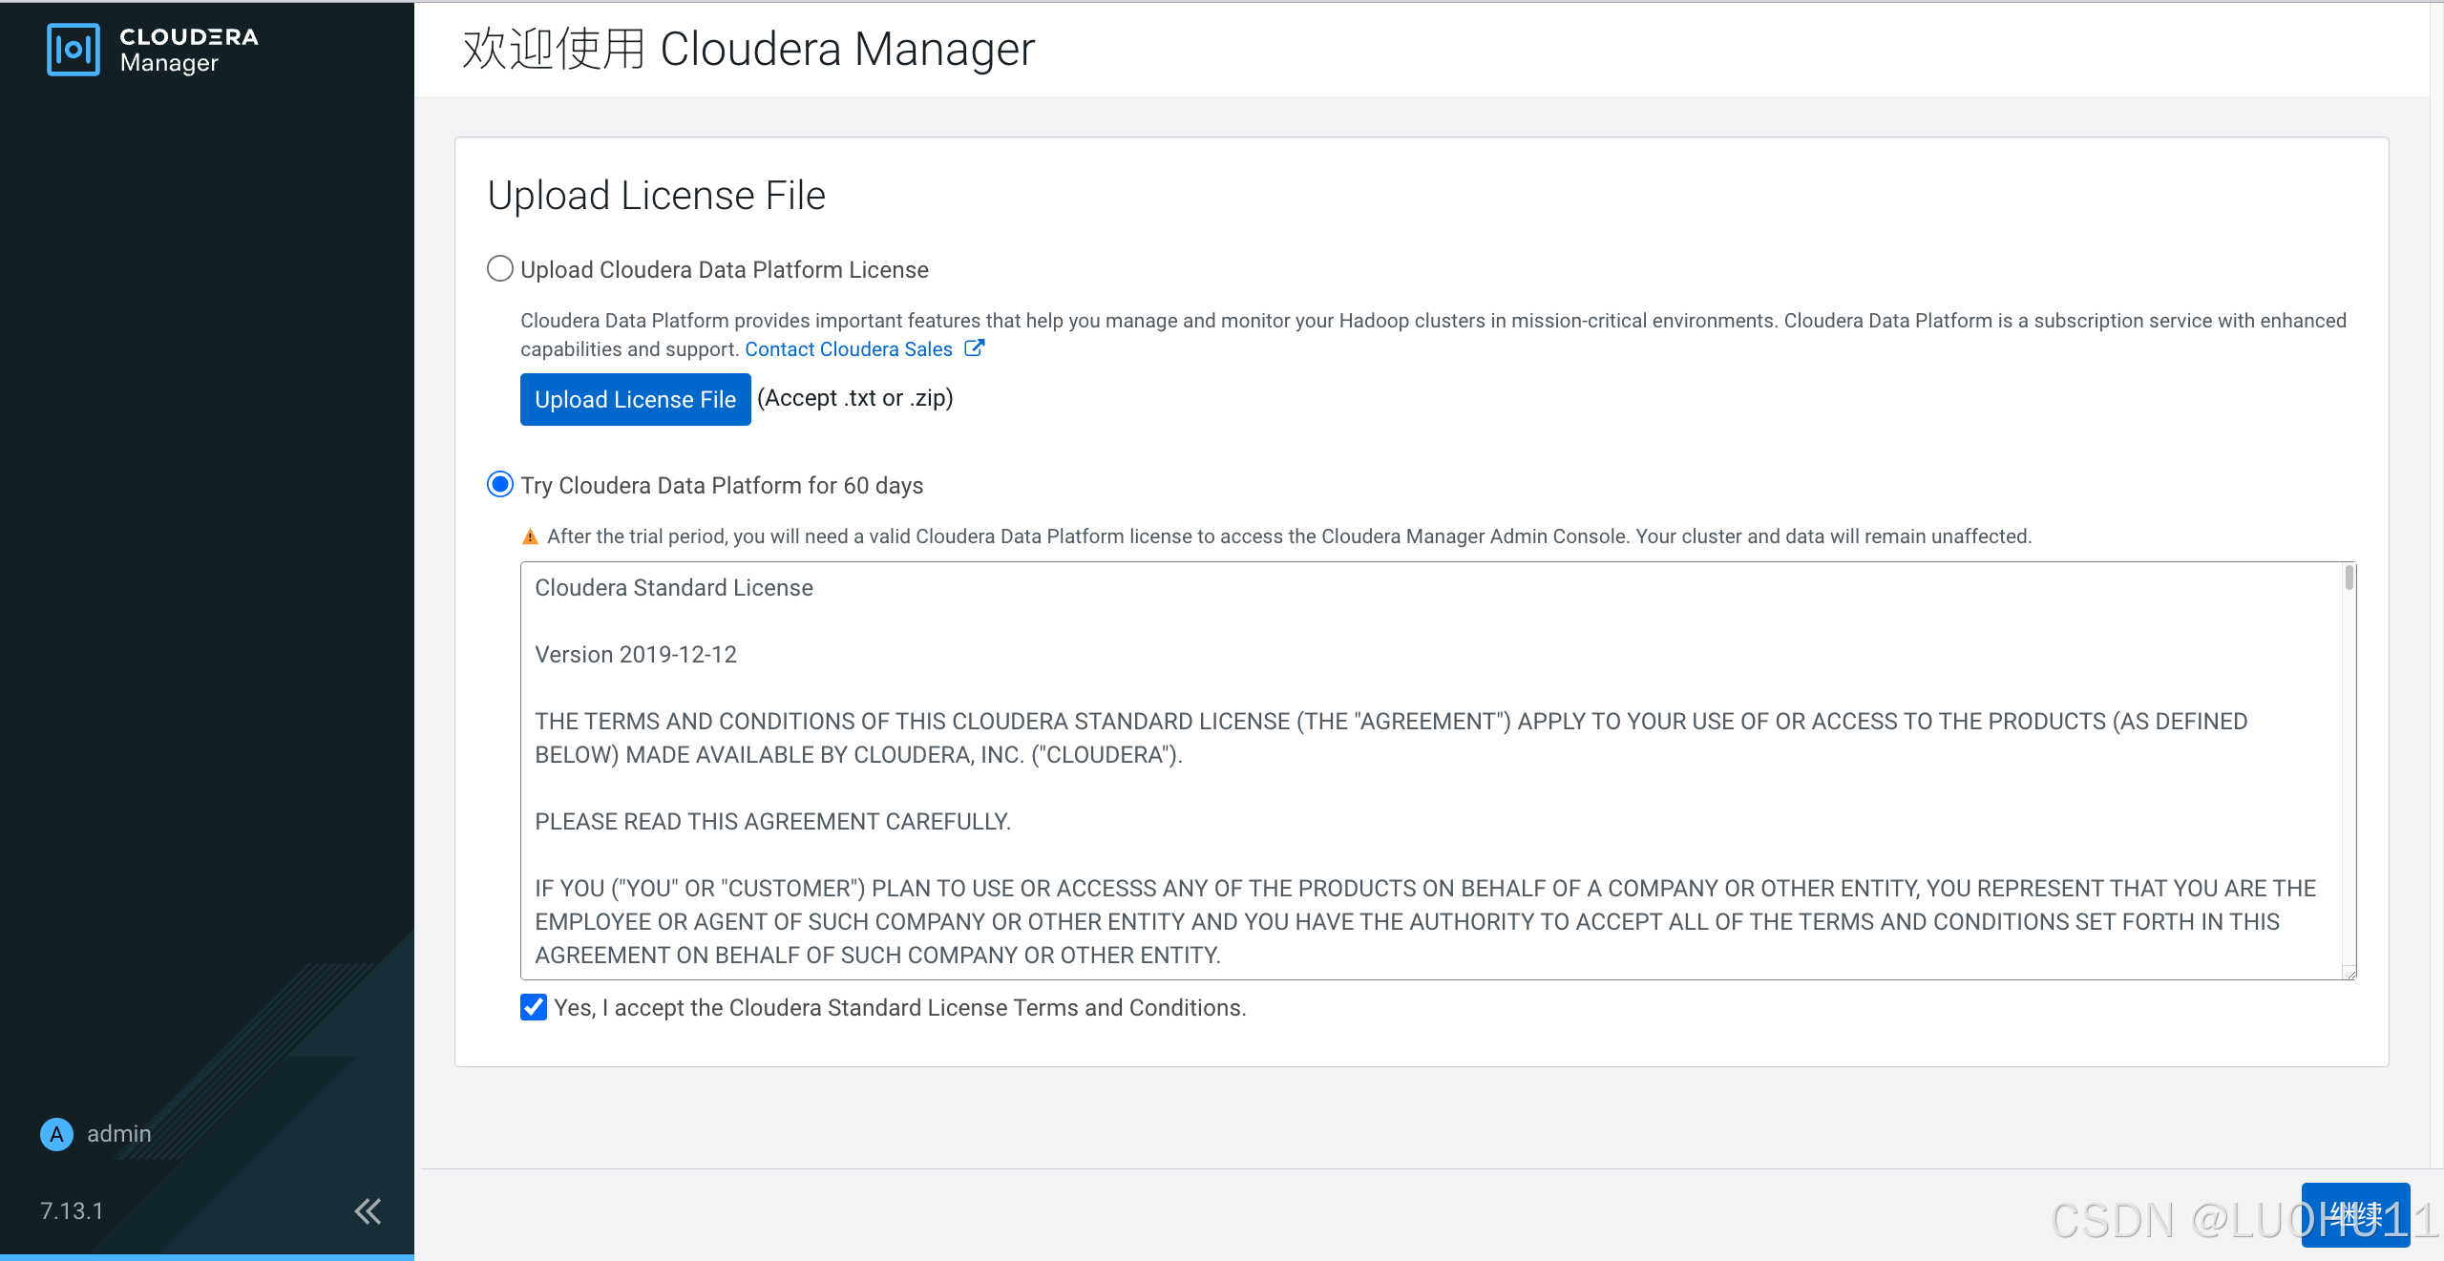Screen dimensions: 2444x1261
Task: Click the license text scrollbar thumb
Action: [x=2349, y=578]
